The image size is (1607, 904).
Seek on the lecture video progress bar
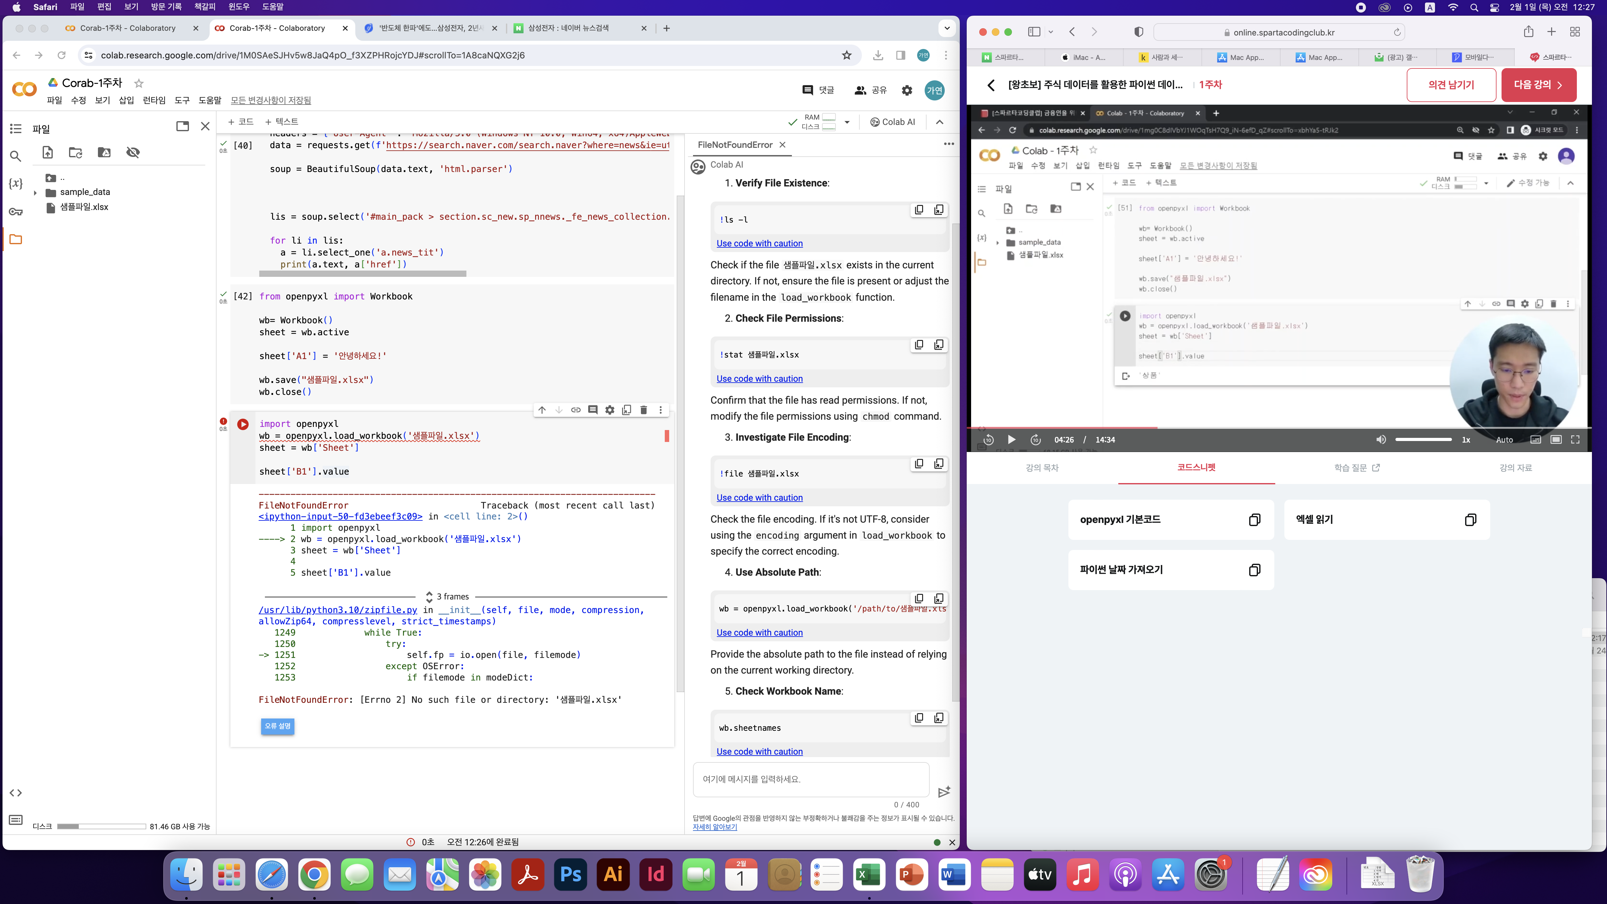1279,427
